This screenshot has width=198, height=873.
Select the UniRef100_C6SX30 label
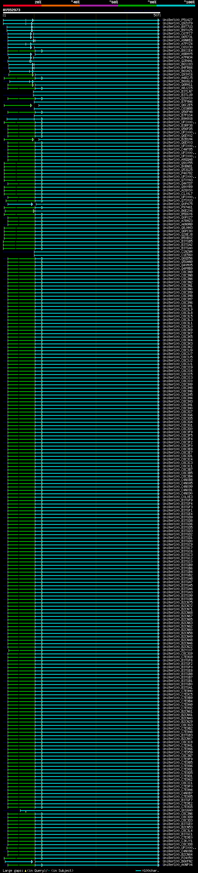[x=178, y=47]
